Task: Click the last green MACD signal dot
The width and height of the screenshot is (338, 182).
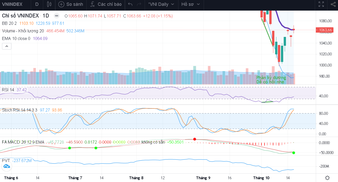Action: (294, 153)
